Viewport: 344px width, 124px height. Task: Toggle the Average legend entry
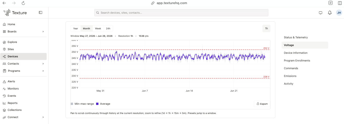(103, 104)
